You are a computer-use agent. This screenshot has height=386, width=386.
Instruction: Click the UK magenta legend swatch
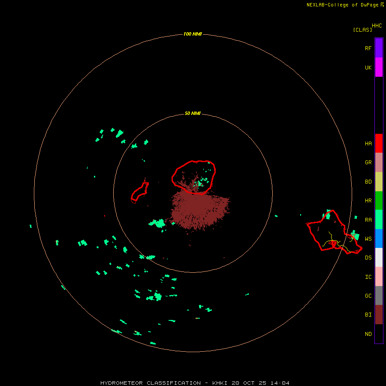click(x=379, y=67)
